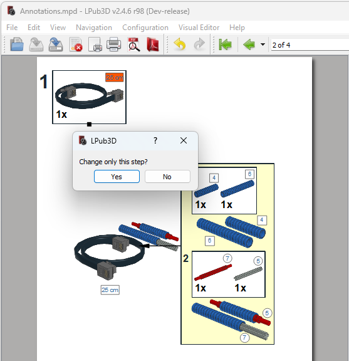
Task: Select the orange 25 cm annotation swatch
Action: pyautogui.click(x=115, y=77)
